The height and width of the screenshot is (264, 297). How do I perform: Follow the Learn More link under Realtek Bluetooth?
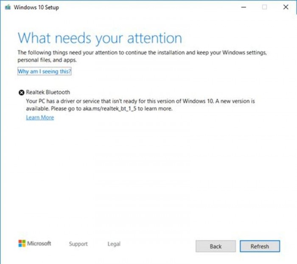click(x=40, y=118)
